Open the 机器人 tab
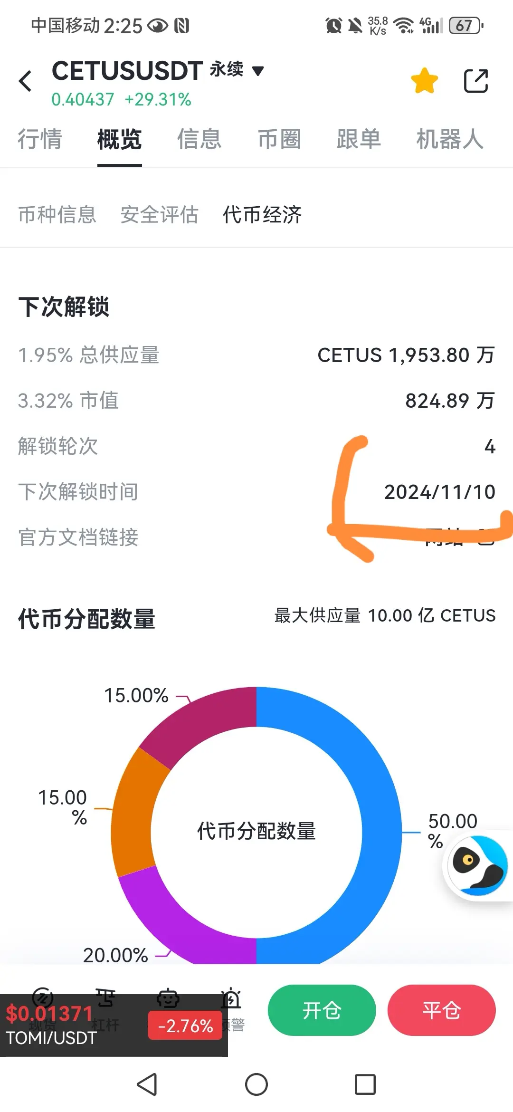The width and height of the screenshot is (513, 1112). (450, 139)
